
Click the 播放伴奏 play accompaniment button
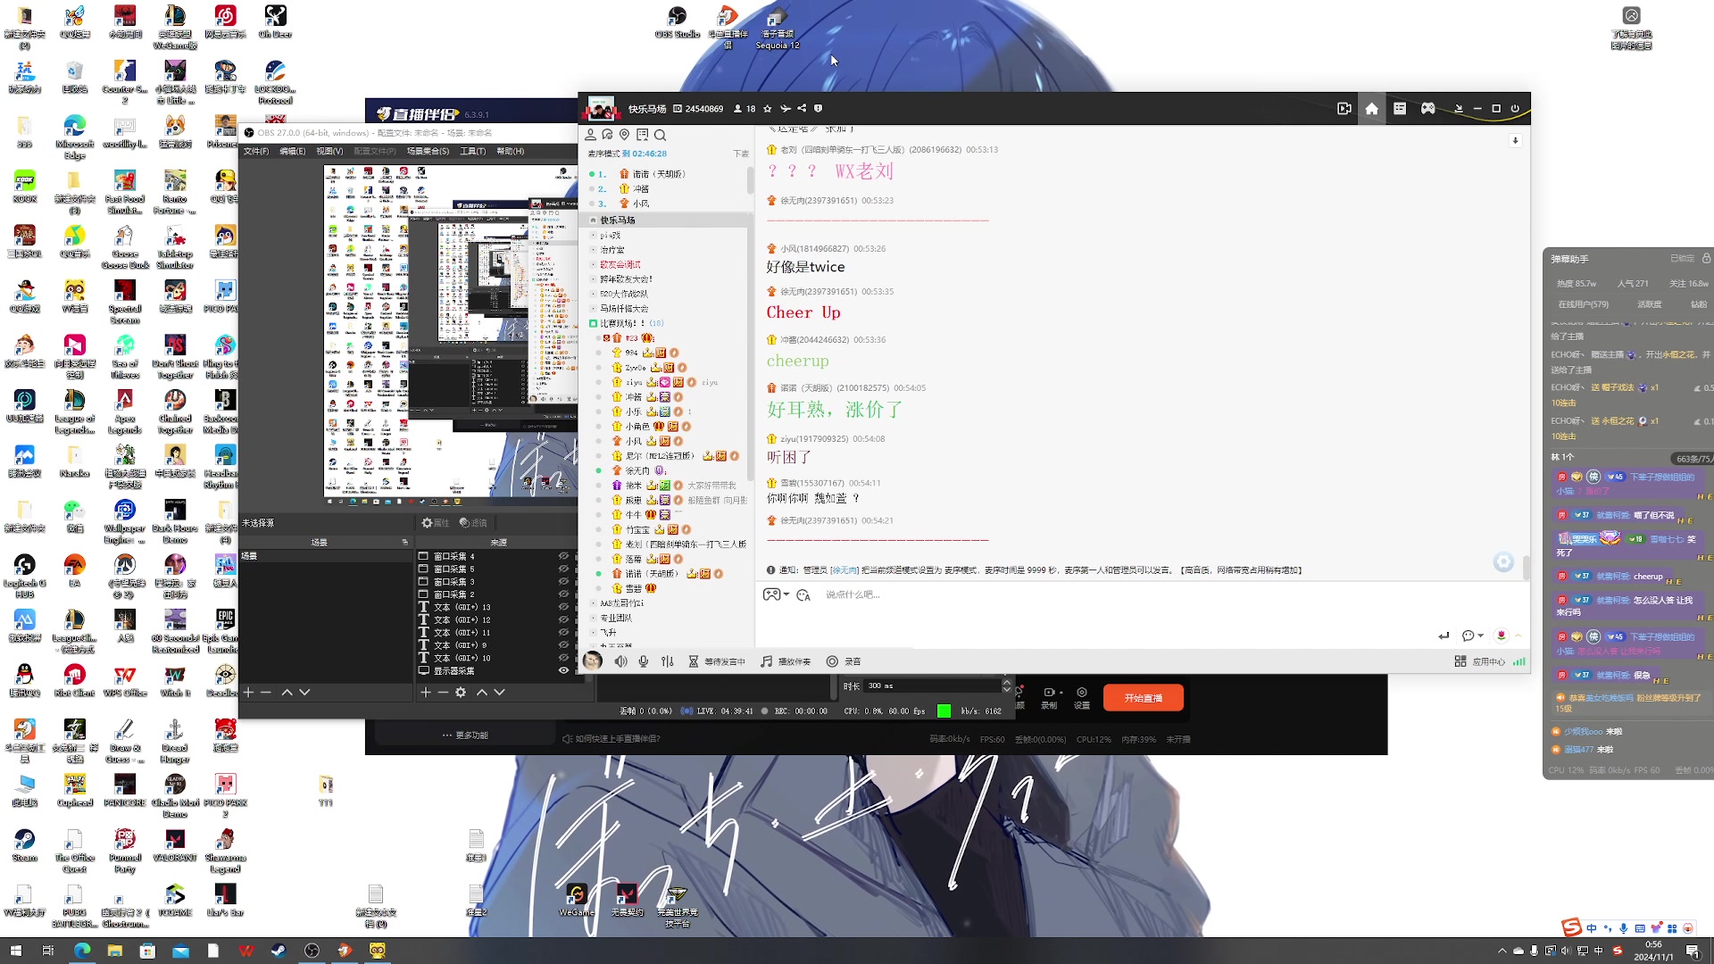(x=786, y=661)
